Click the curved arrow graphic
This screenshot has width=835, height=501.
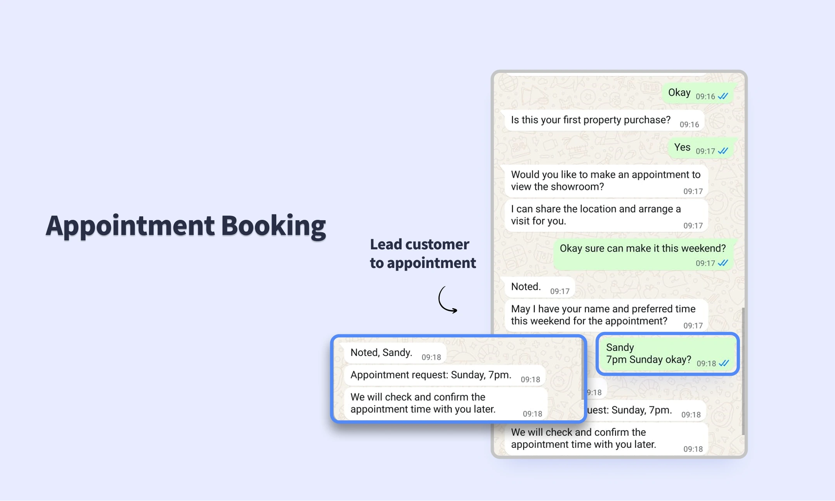[447, 300]
